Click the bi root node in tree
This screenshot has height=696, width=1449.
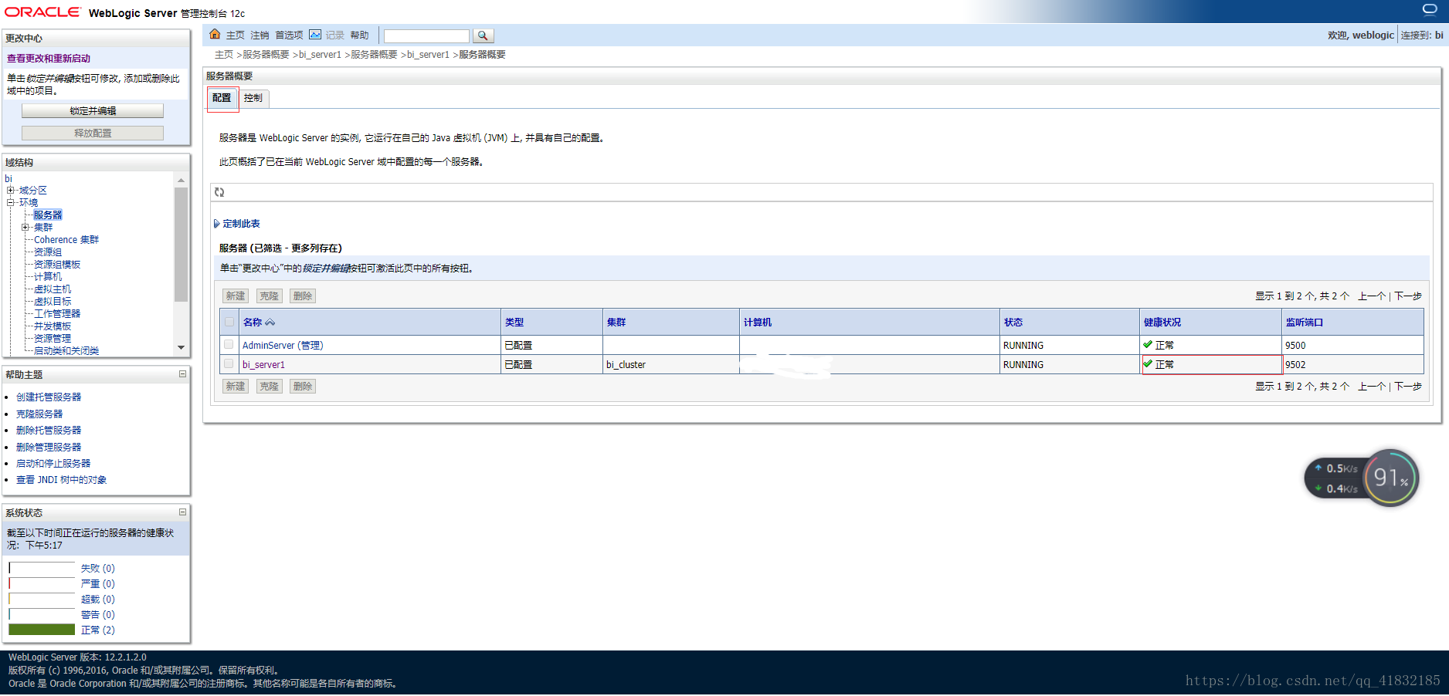coord(8,179)
